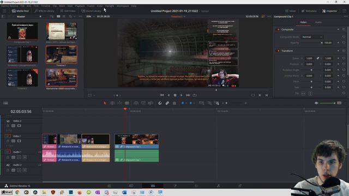Select the Blade Edit Mode tool
This screenshot has height=196, width=349.
[x=127, y=103]
